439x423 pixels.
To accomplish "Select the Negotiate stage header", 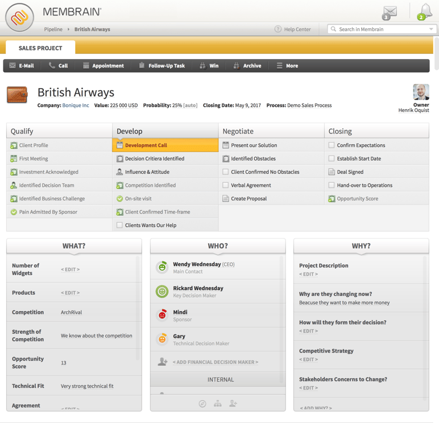I will tap(271, 131).
